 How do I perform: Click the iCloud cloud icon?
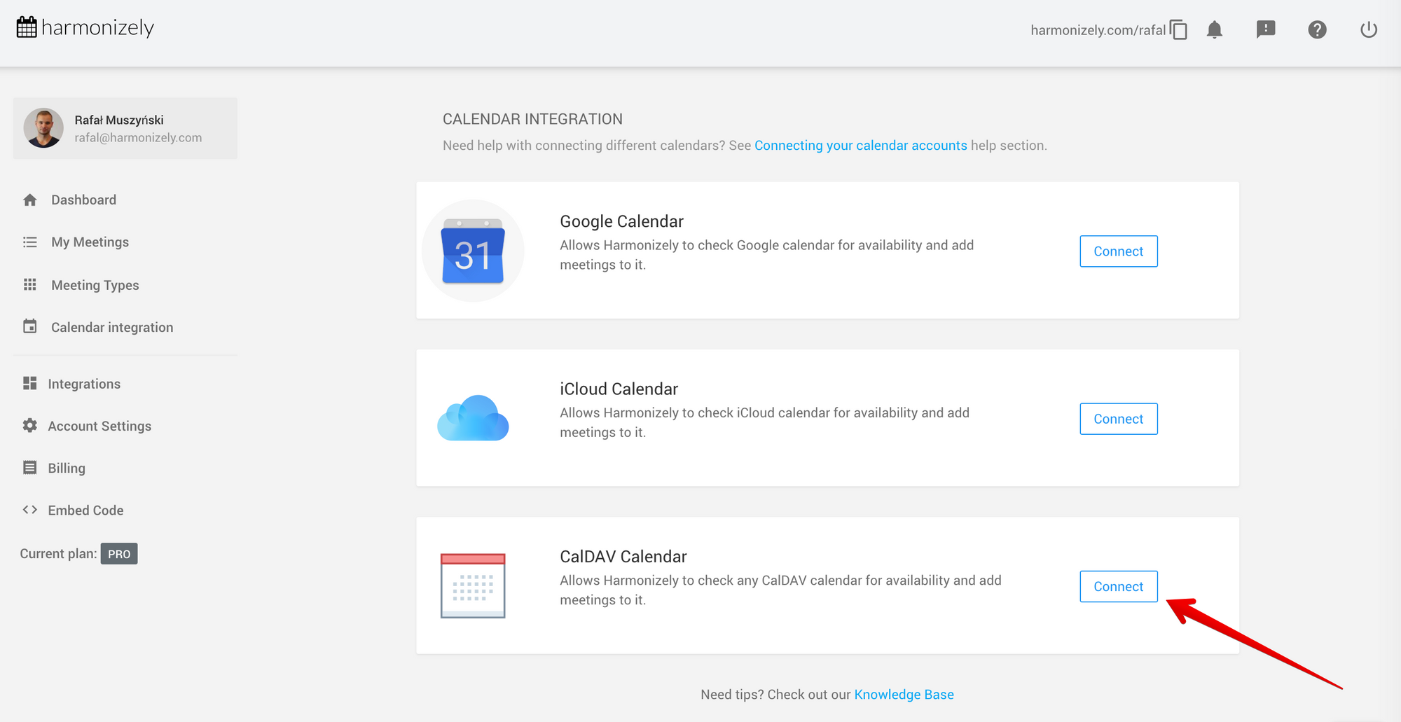(x=473, y=418)
